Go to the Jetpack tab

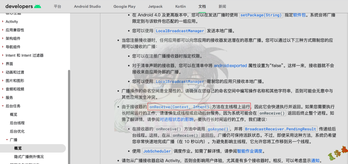coord(155,6)
